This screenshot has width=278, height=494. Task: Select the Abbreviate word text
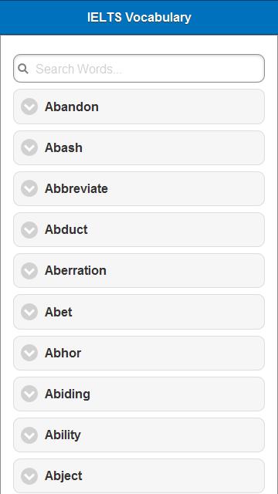76,188
